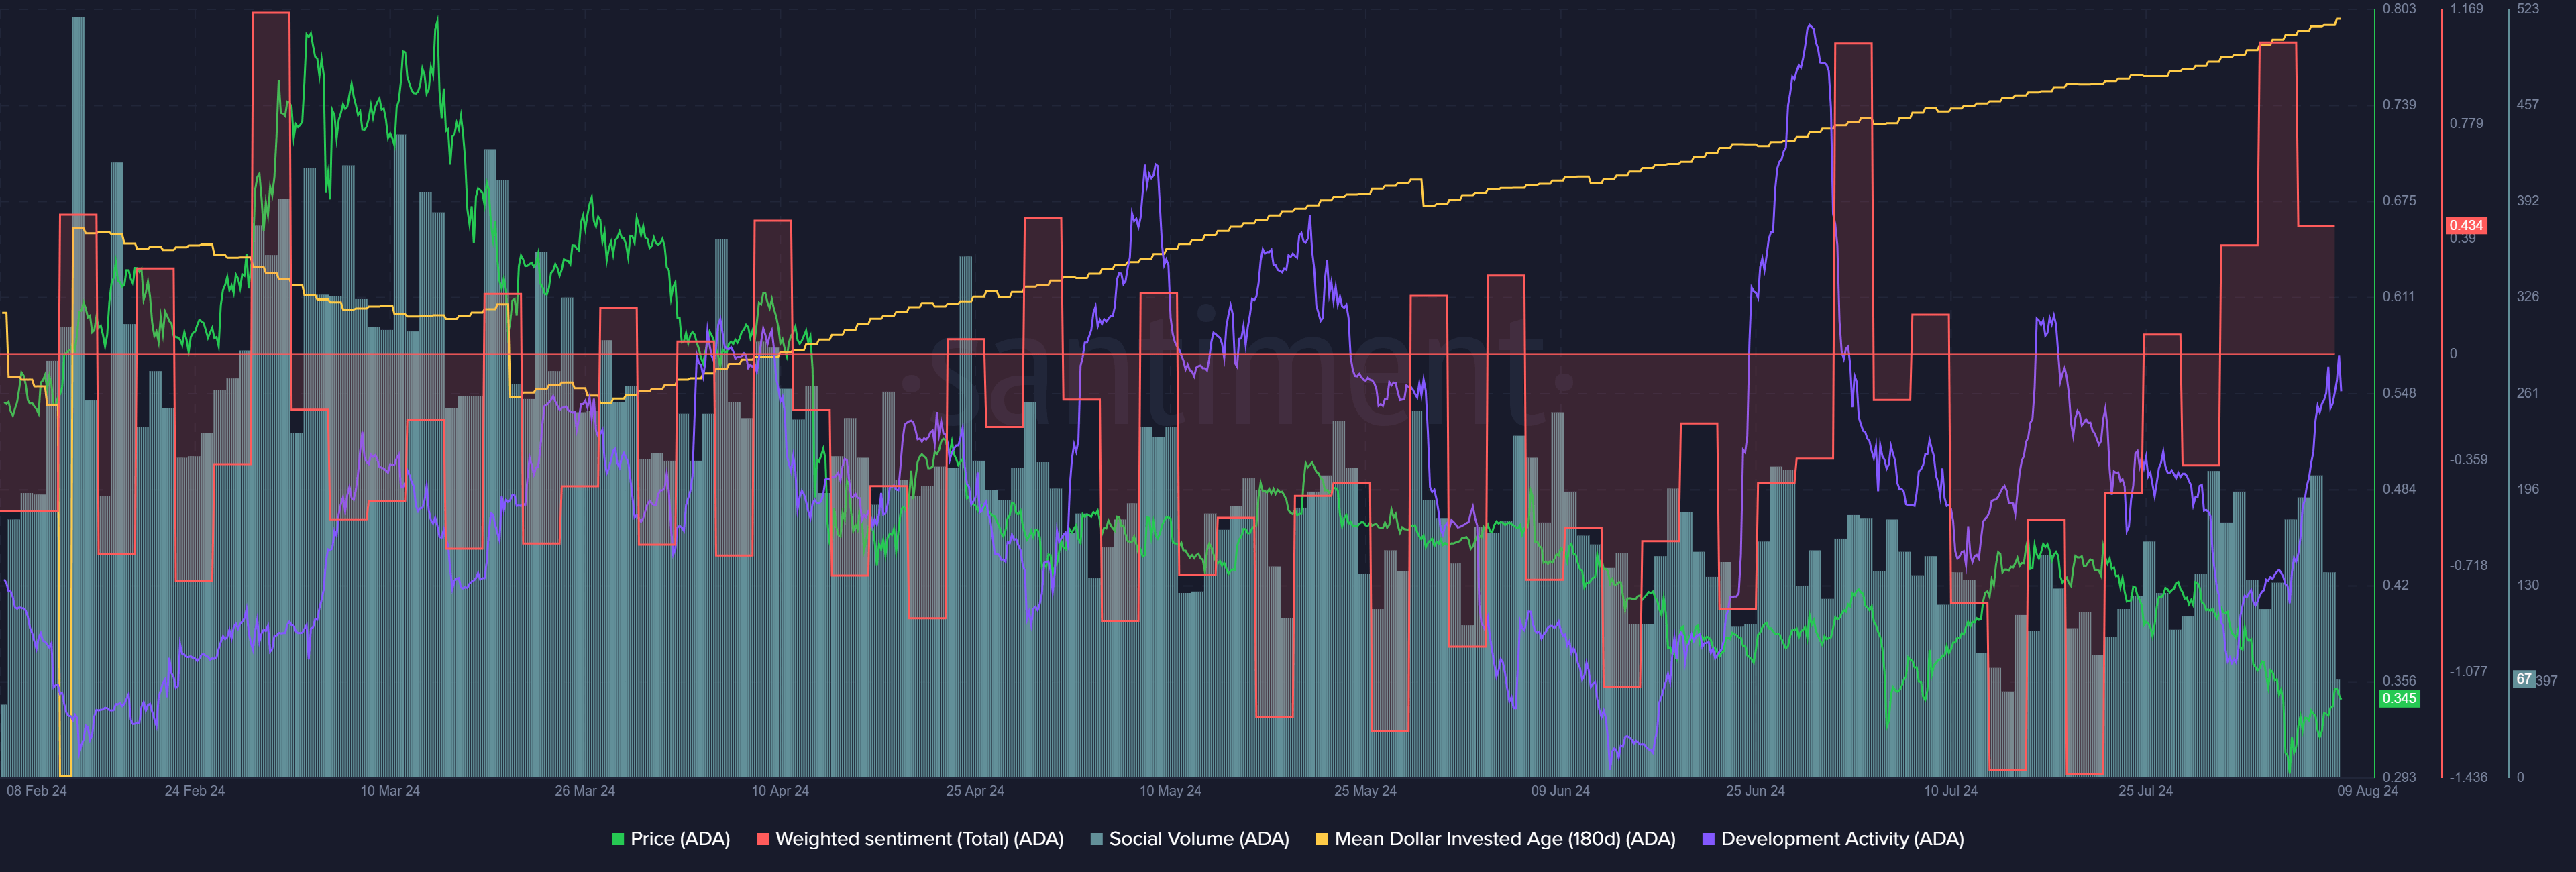Click the 08 Feb 24 date label
Screen dimensions: 2576x872
36,791
